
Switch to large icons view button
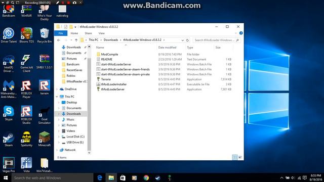click(240, 157)
